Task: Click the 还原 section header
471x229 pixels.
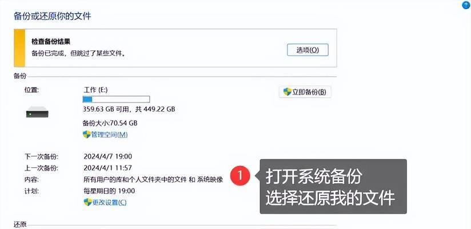Action: 20,224
